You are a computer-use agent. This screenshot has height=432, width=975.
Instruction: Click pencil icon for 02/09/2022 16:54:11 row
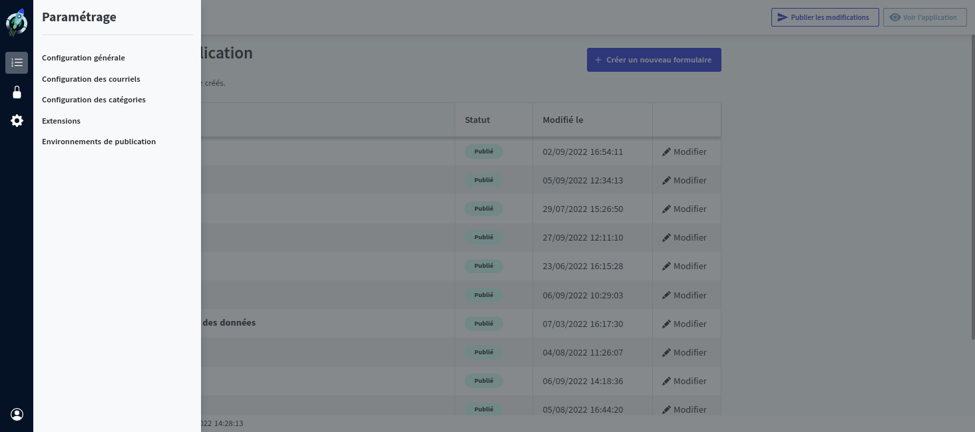pos(666,152)
